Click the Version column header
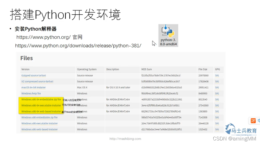The width and height of the screenshot is (260, 144). (x=25, y=69)
